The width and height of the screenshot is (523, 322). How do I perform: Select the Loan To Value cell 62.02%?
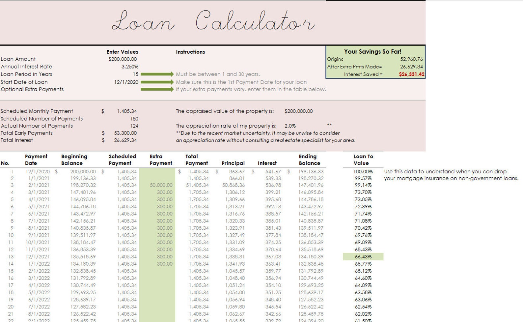363,314
